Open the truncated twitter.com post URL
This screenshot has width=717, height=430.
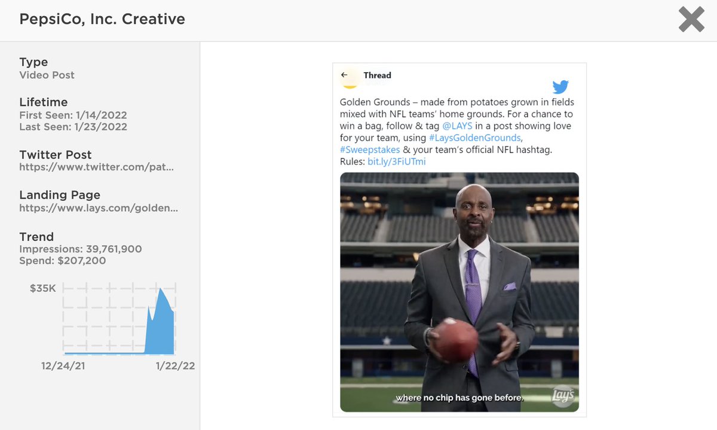(x=97, y=167)
